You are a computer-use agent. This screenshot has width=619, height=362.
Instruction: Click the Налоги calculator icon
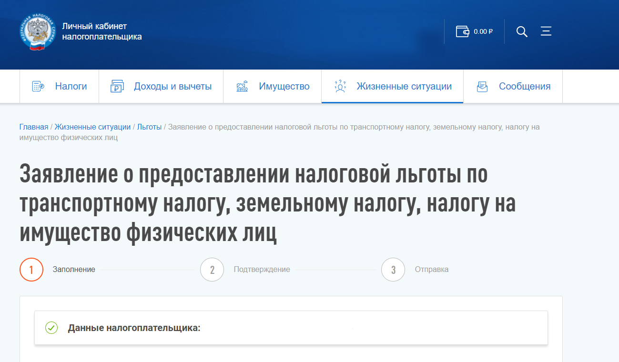click(x=38, y=86)
